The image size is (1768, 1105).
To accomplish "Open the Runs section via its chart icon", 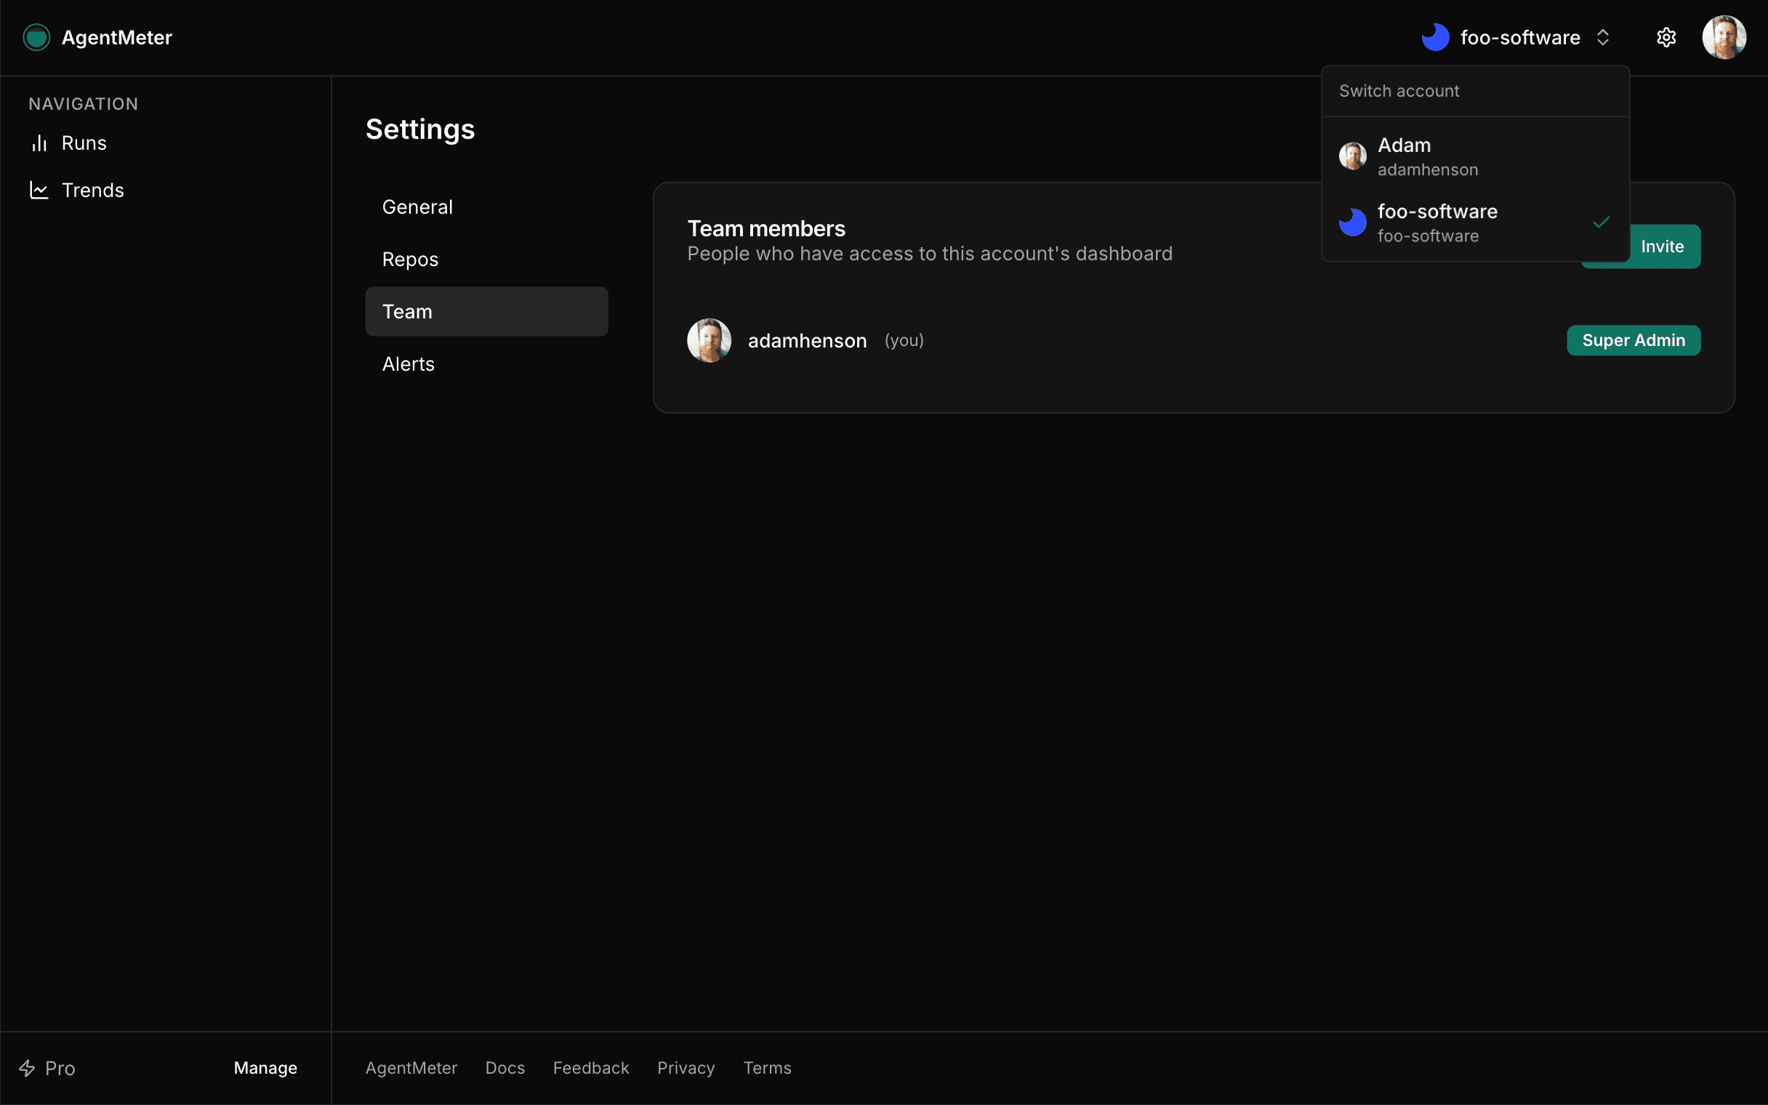I will [39, 142].
